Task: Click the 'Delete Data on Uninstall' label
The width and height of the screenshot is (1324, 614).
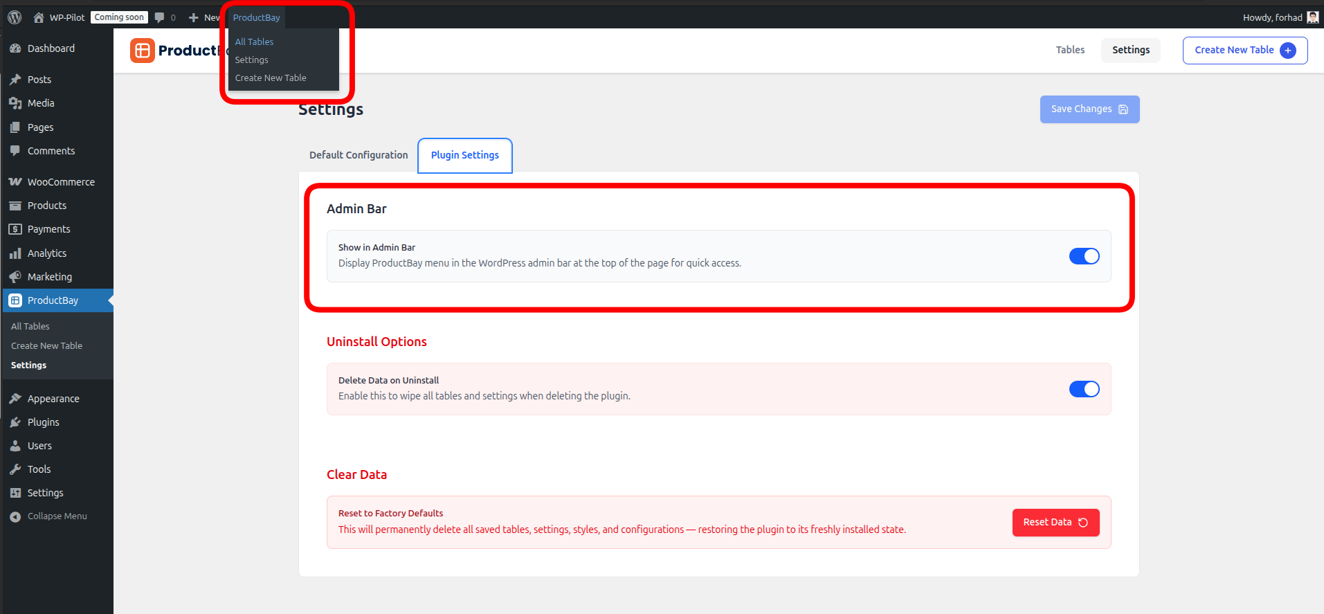Action: pyautogui.click(x=388, y=380)
